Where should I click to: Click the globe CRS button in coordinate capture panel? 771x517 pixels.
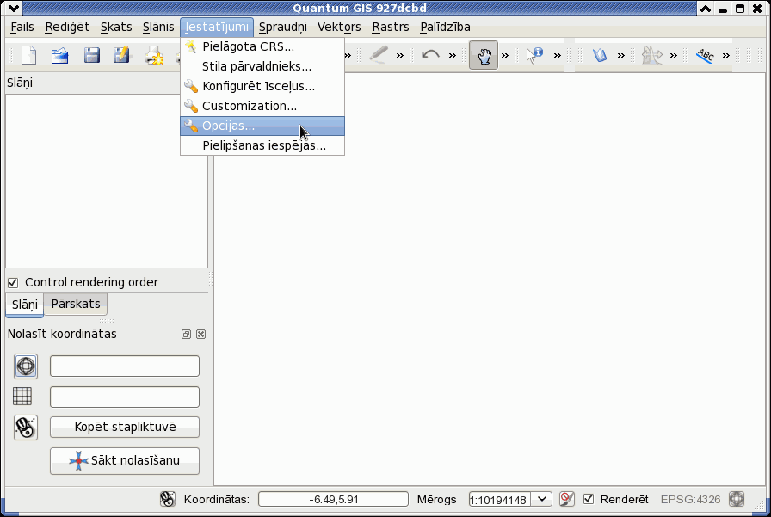pos(26,366)
